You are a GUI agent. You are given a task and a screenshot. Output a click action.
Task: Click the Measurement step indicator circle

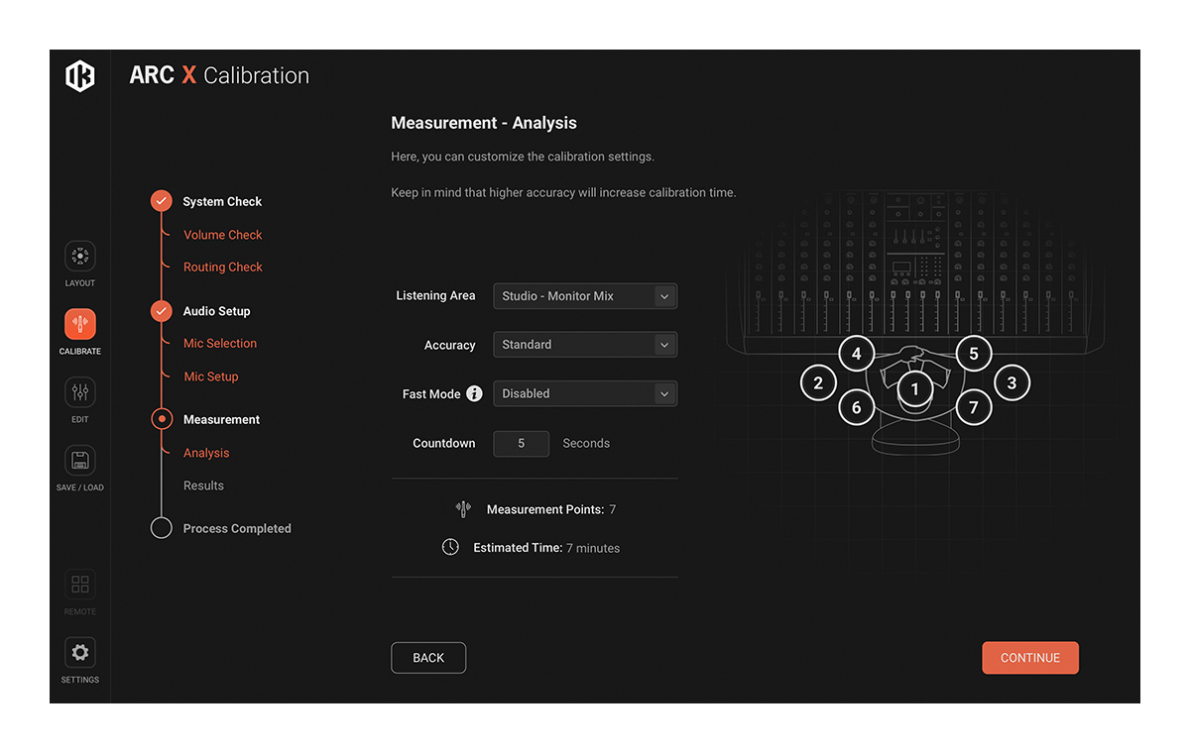[162, 419]
